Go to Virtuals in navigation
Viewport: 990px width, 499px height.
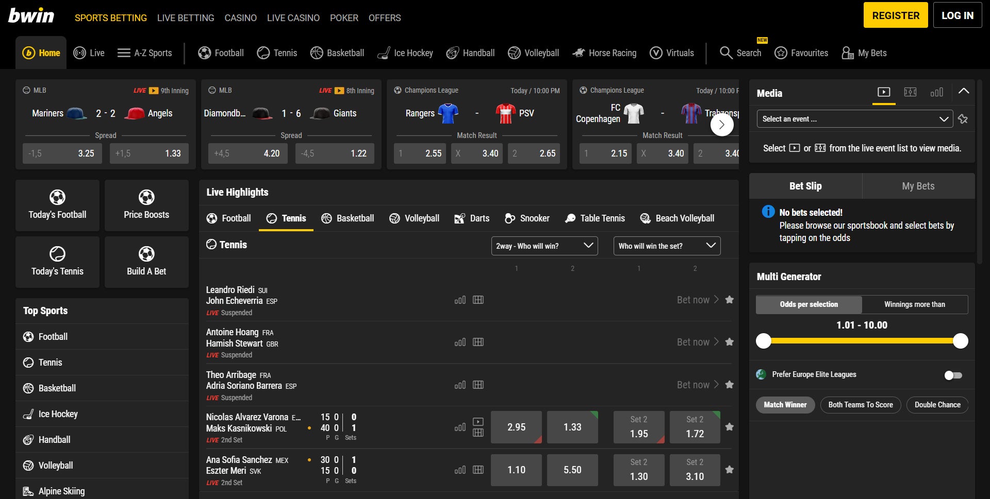click(672, 53)
